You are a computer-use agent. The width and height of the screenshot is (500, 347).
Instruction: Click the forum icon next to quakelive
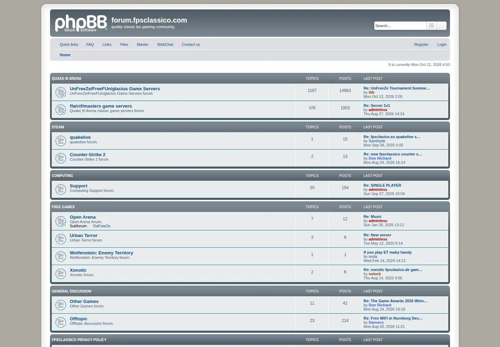point(61,141)
